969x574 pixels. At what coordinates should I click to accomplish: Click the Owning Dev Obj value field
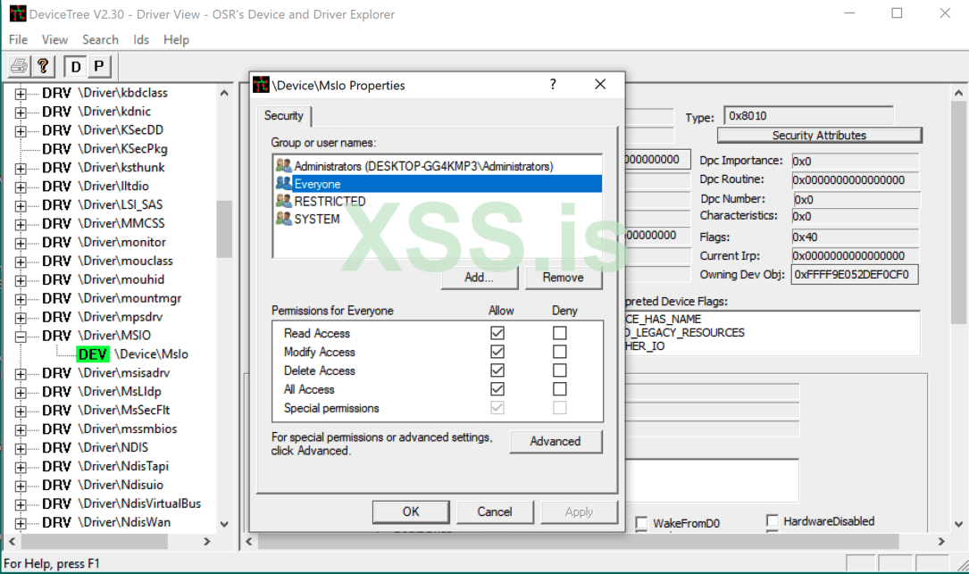point(854,274)
